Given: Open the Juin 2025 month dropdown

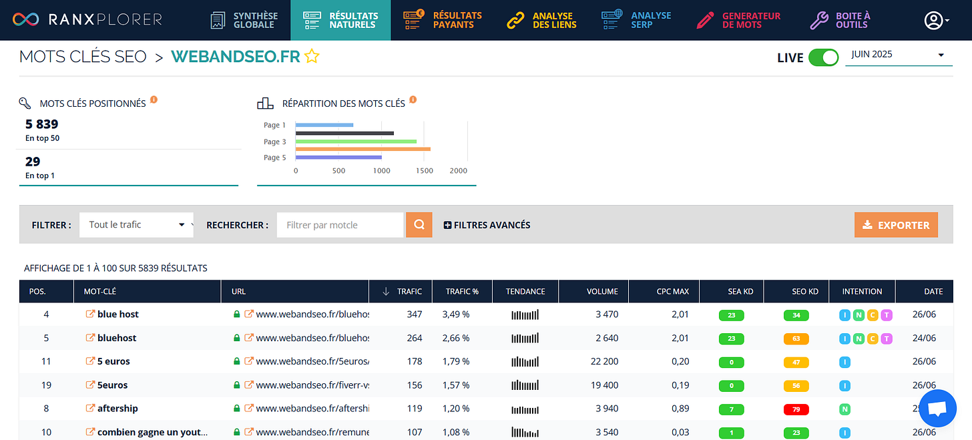Looking at the screenshot, I should tap(899, 55).
